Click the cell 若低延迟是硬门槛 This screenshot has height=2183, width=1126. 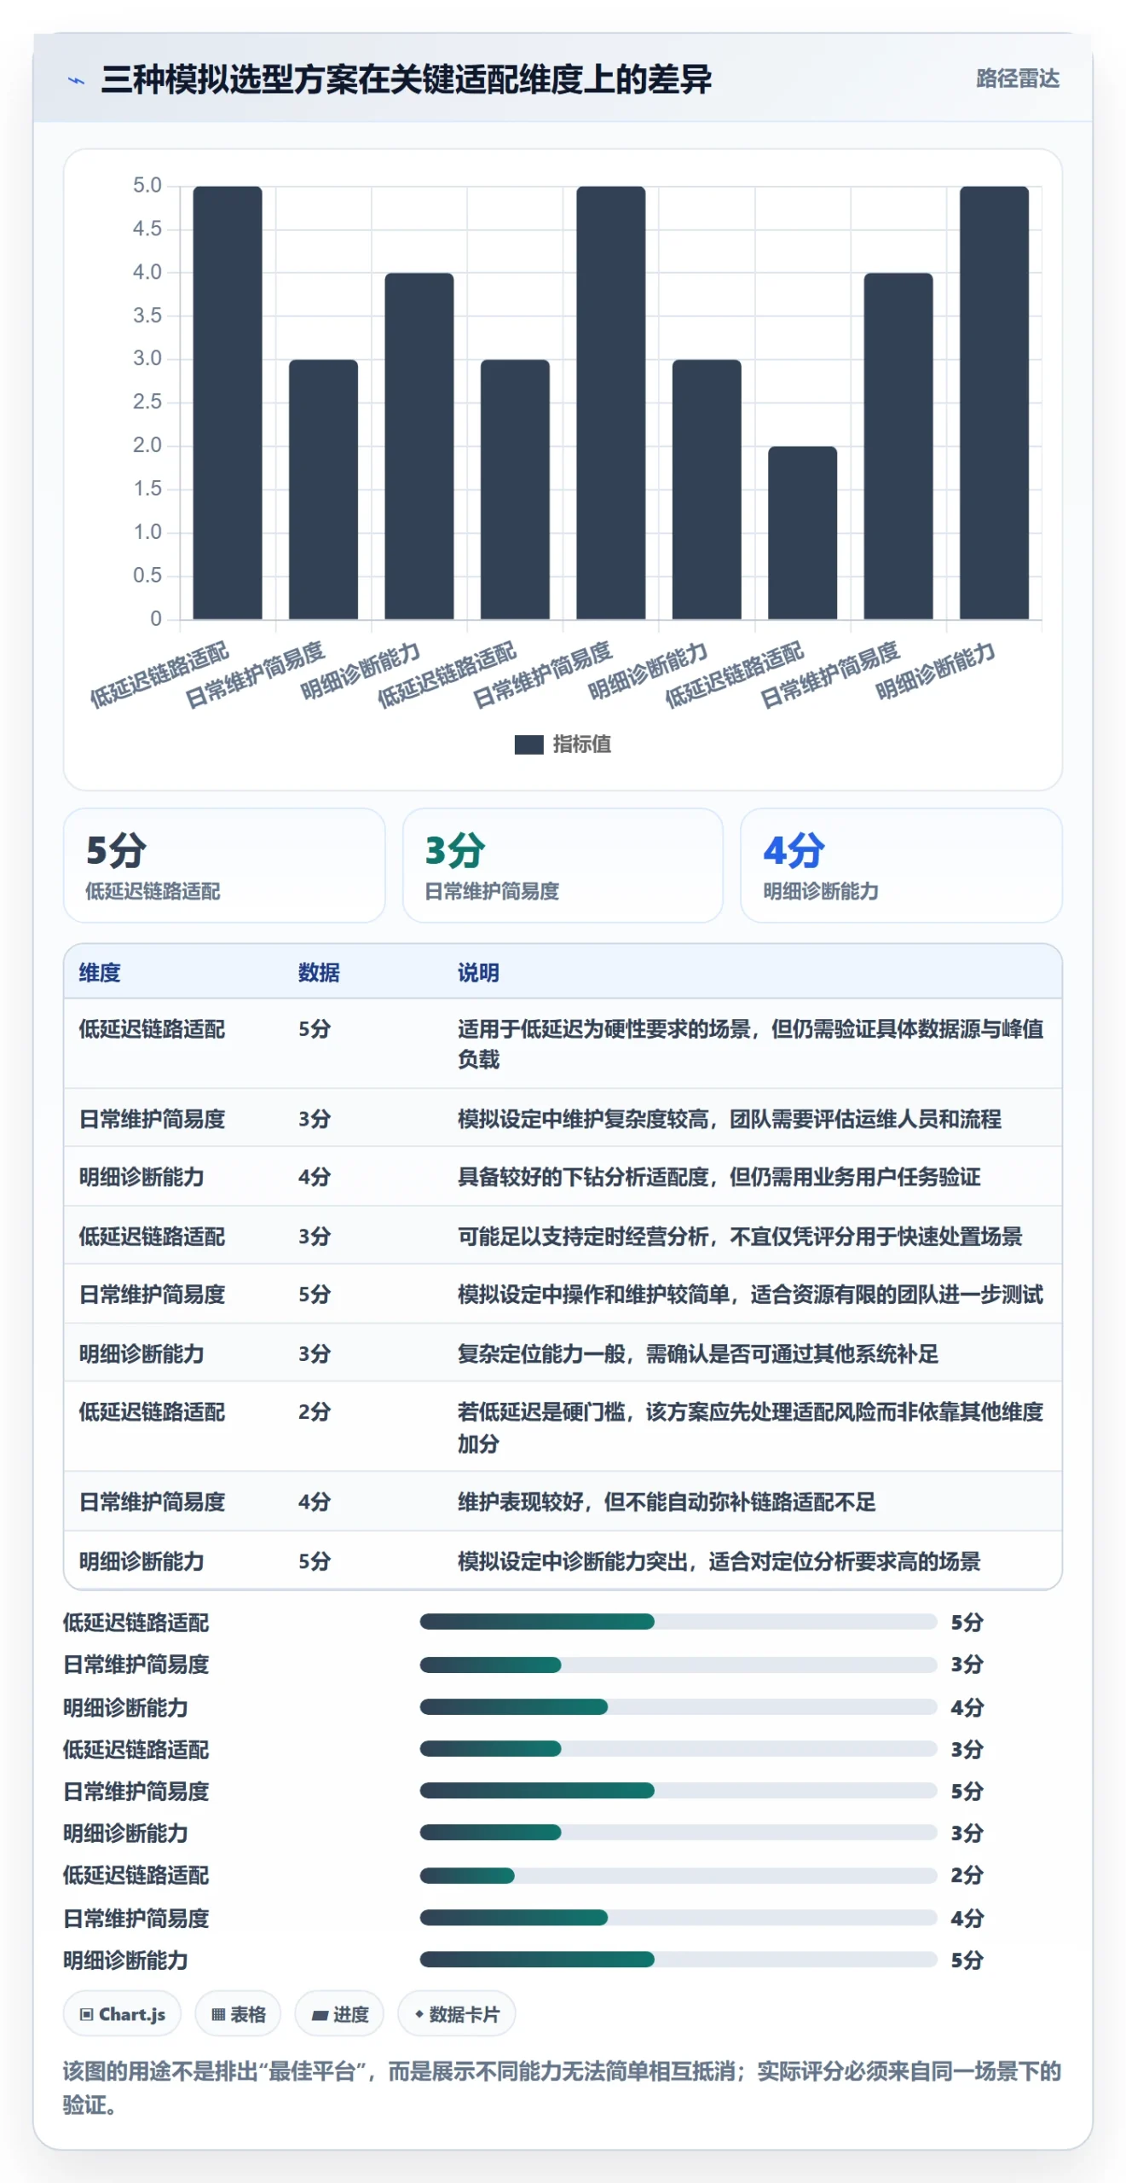coord(750,1427)
